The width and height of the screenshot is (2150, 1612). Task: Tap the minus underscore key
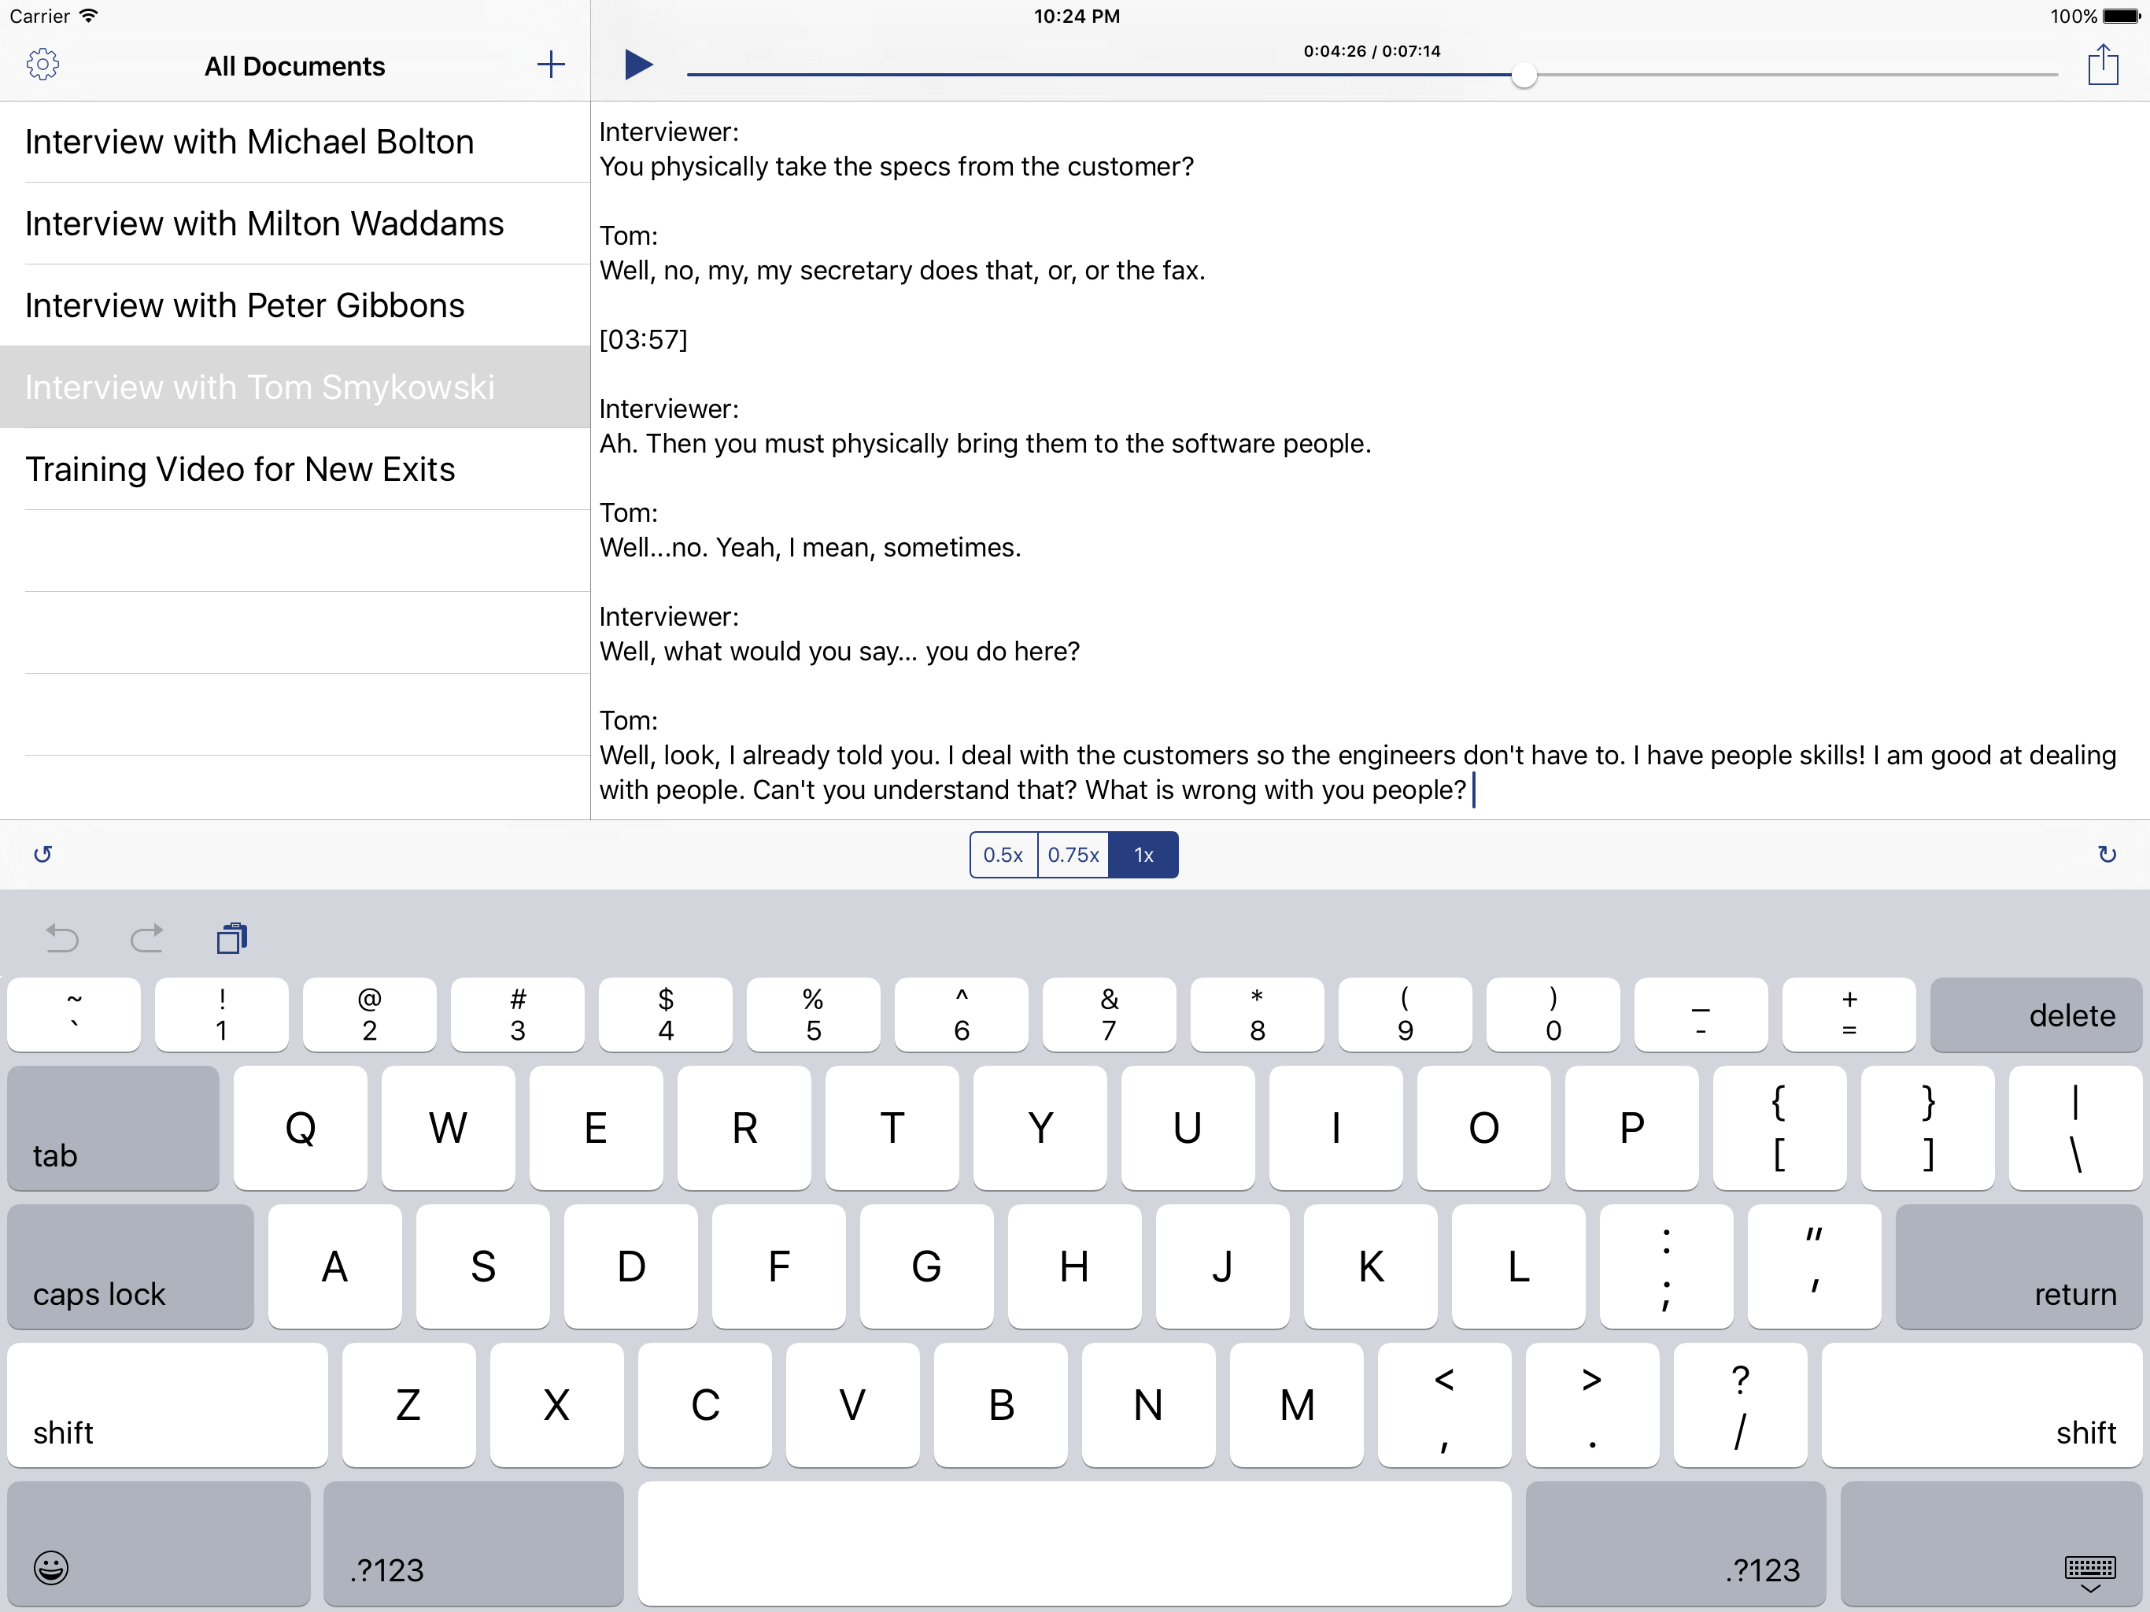coord(1701,1015)
